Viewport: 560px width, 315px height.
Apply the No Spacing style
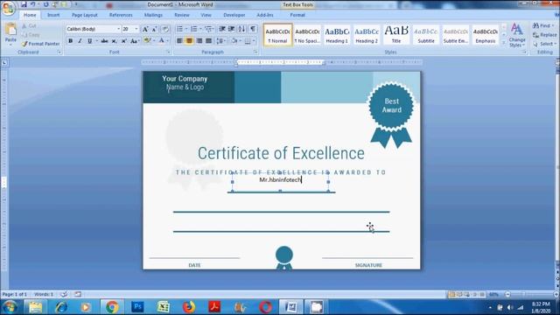tap(307, 35)
